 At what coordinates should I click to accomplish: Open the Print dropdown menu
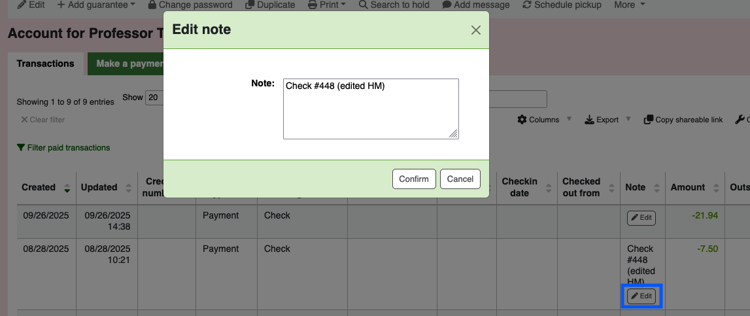click(332, 5)
